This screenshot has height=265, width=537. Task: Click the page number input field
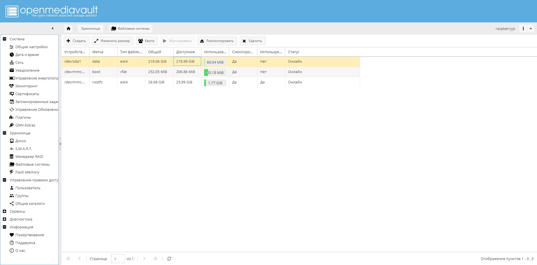118,259
